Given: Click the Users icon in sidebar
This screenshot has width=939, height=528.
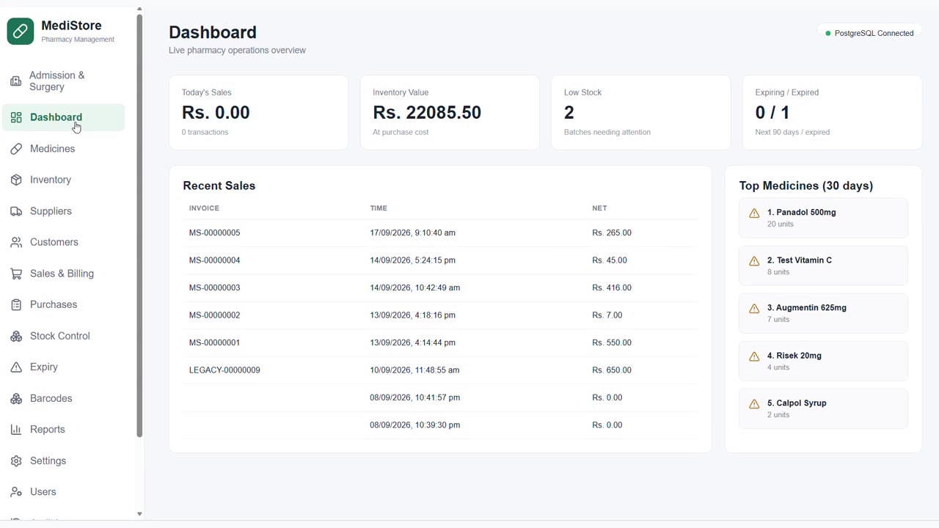Looking at the screenshot, I should click(16, 492).
